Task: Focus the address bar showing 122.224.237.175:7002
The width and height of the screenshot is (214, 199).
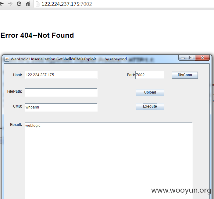Action: coord(124,4)
